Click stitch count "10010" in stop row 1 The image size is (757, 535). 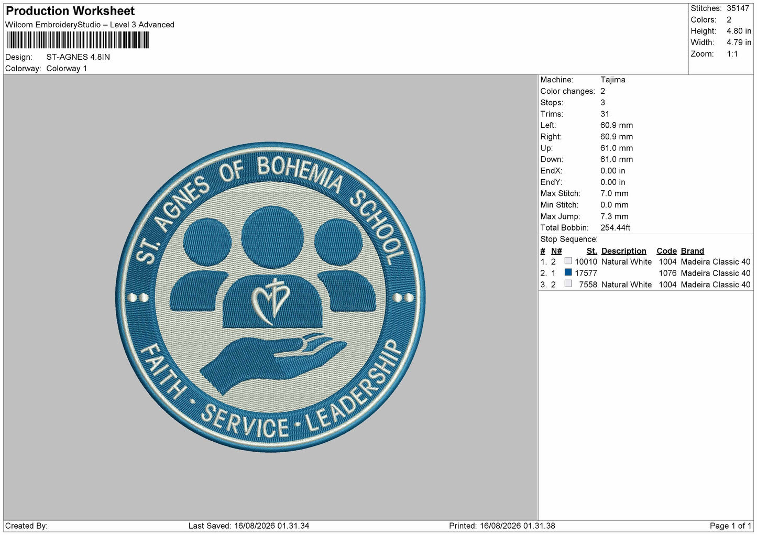(586, 262)
